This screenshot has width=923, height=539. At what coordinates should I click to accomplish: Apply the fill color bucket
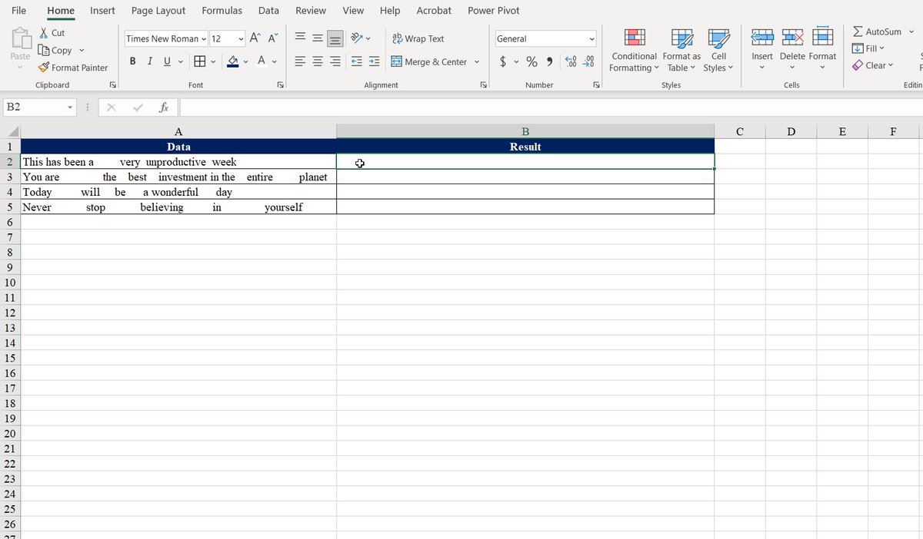232,61
